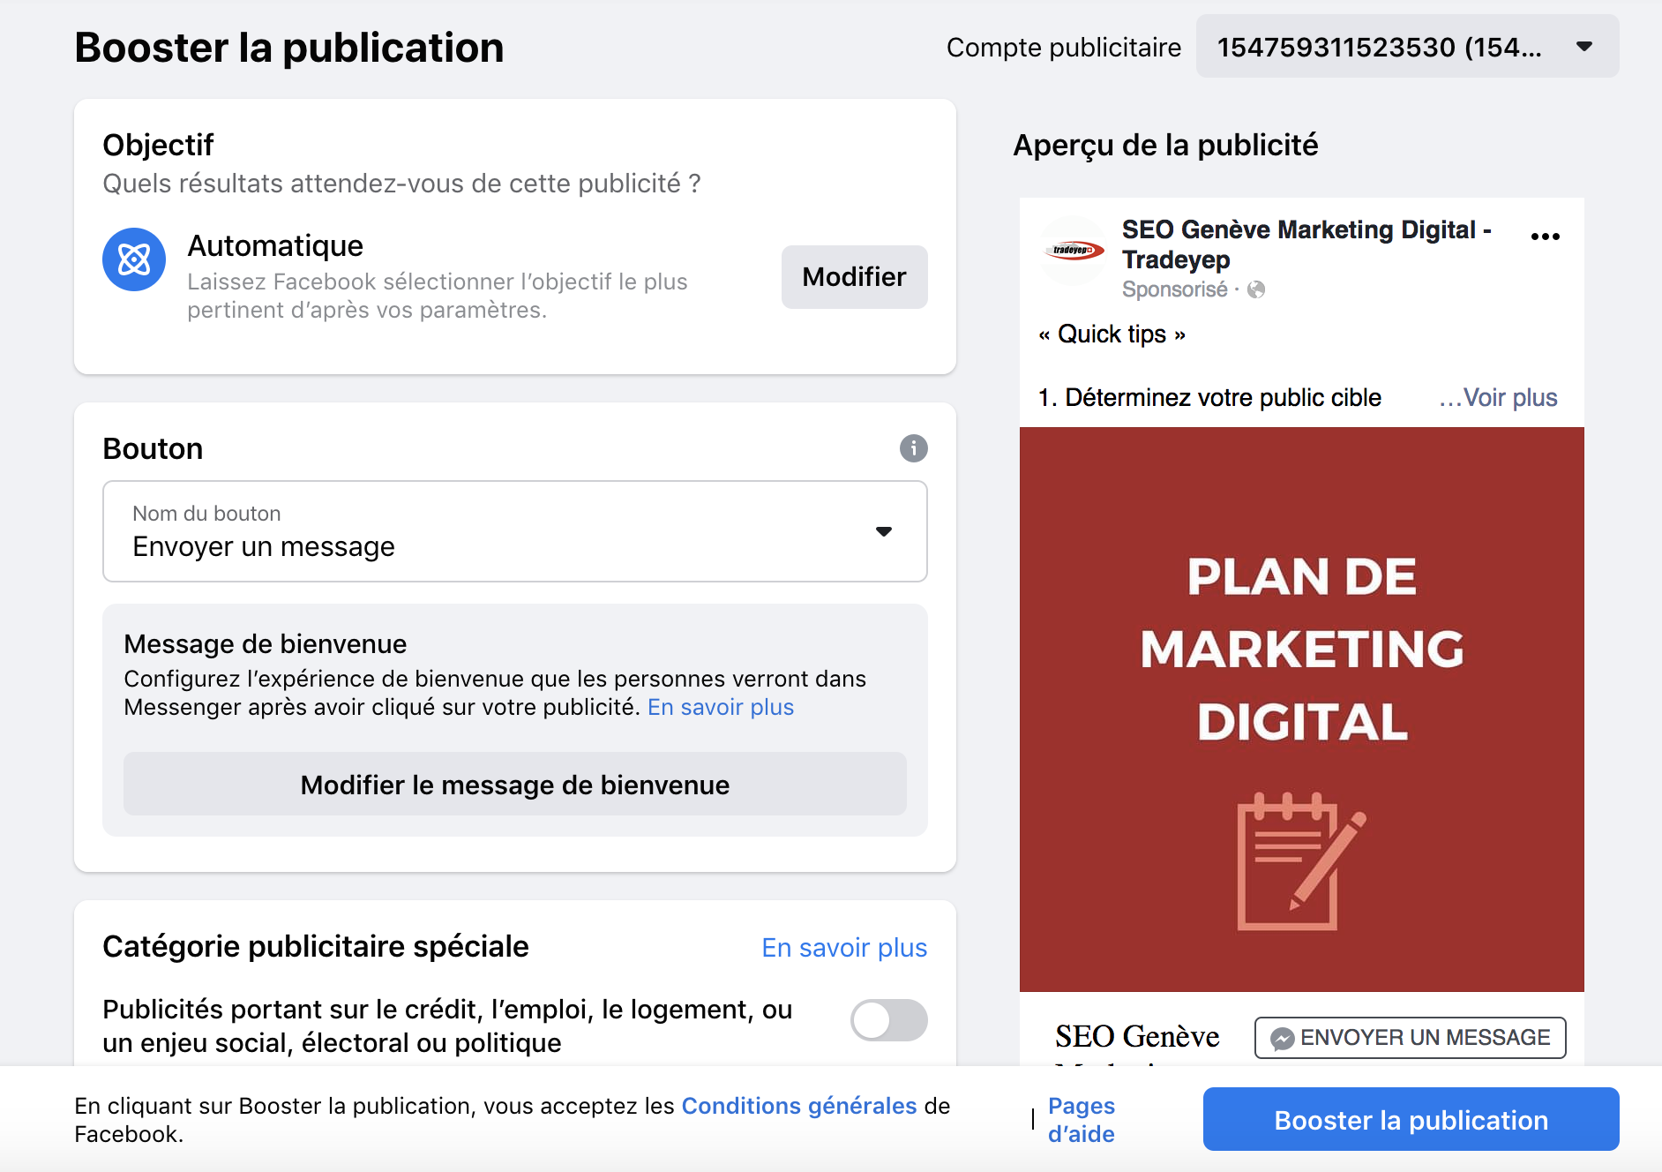1662x1172 pixels.
Task: Click Modifier le message de bienvenue button
Action: [x=515, y=785]
